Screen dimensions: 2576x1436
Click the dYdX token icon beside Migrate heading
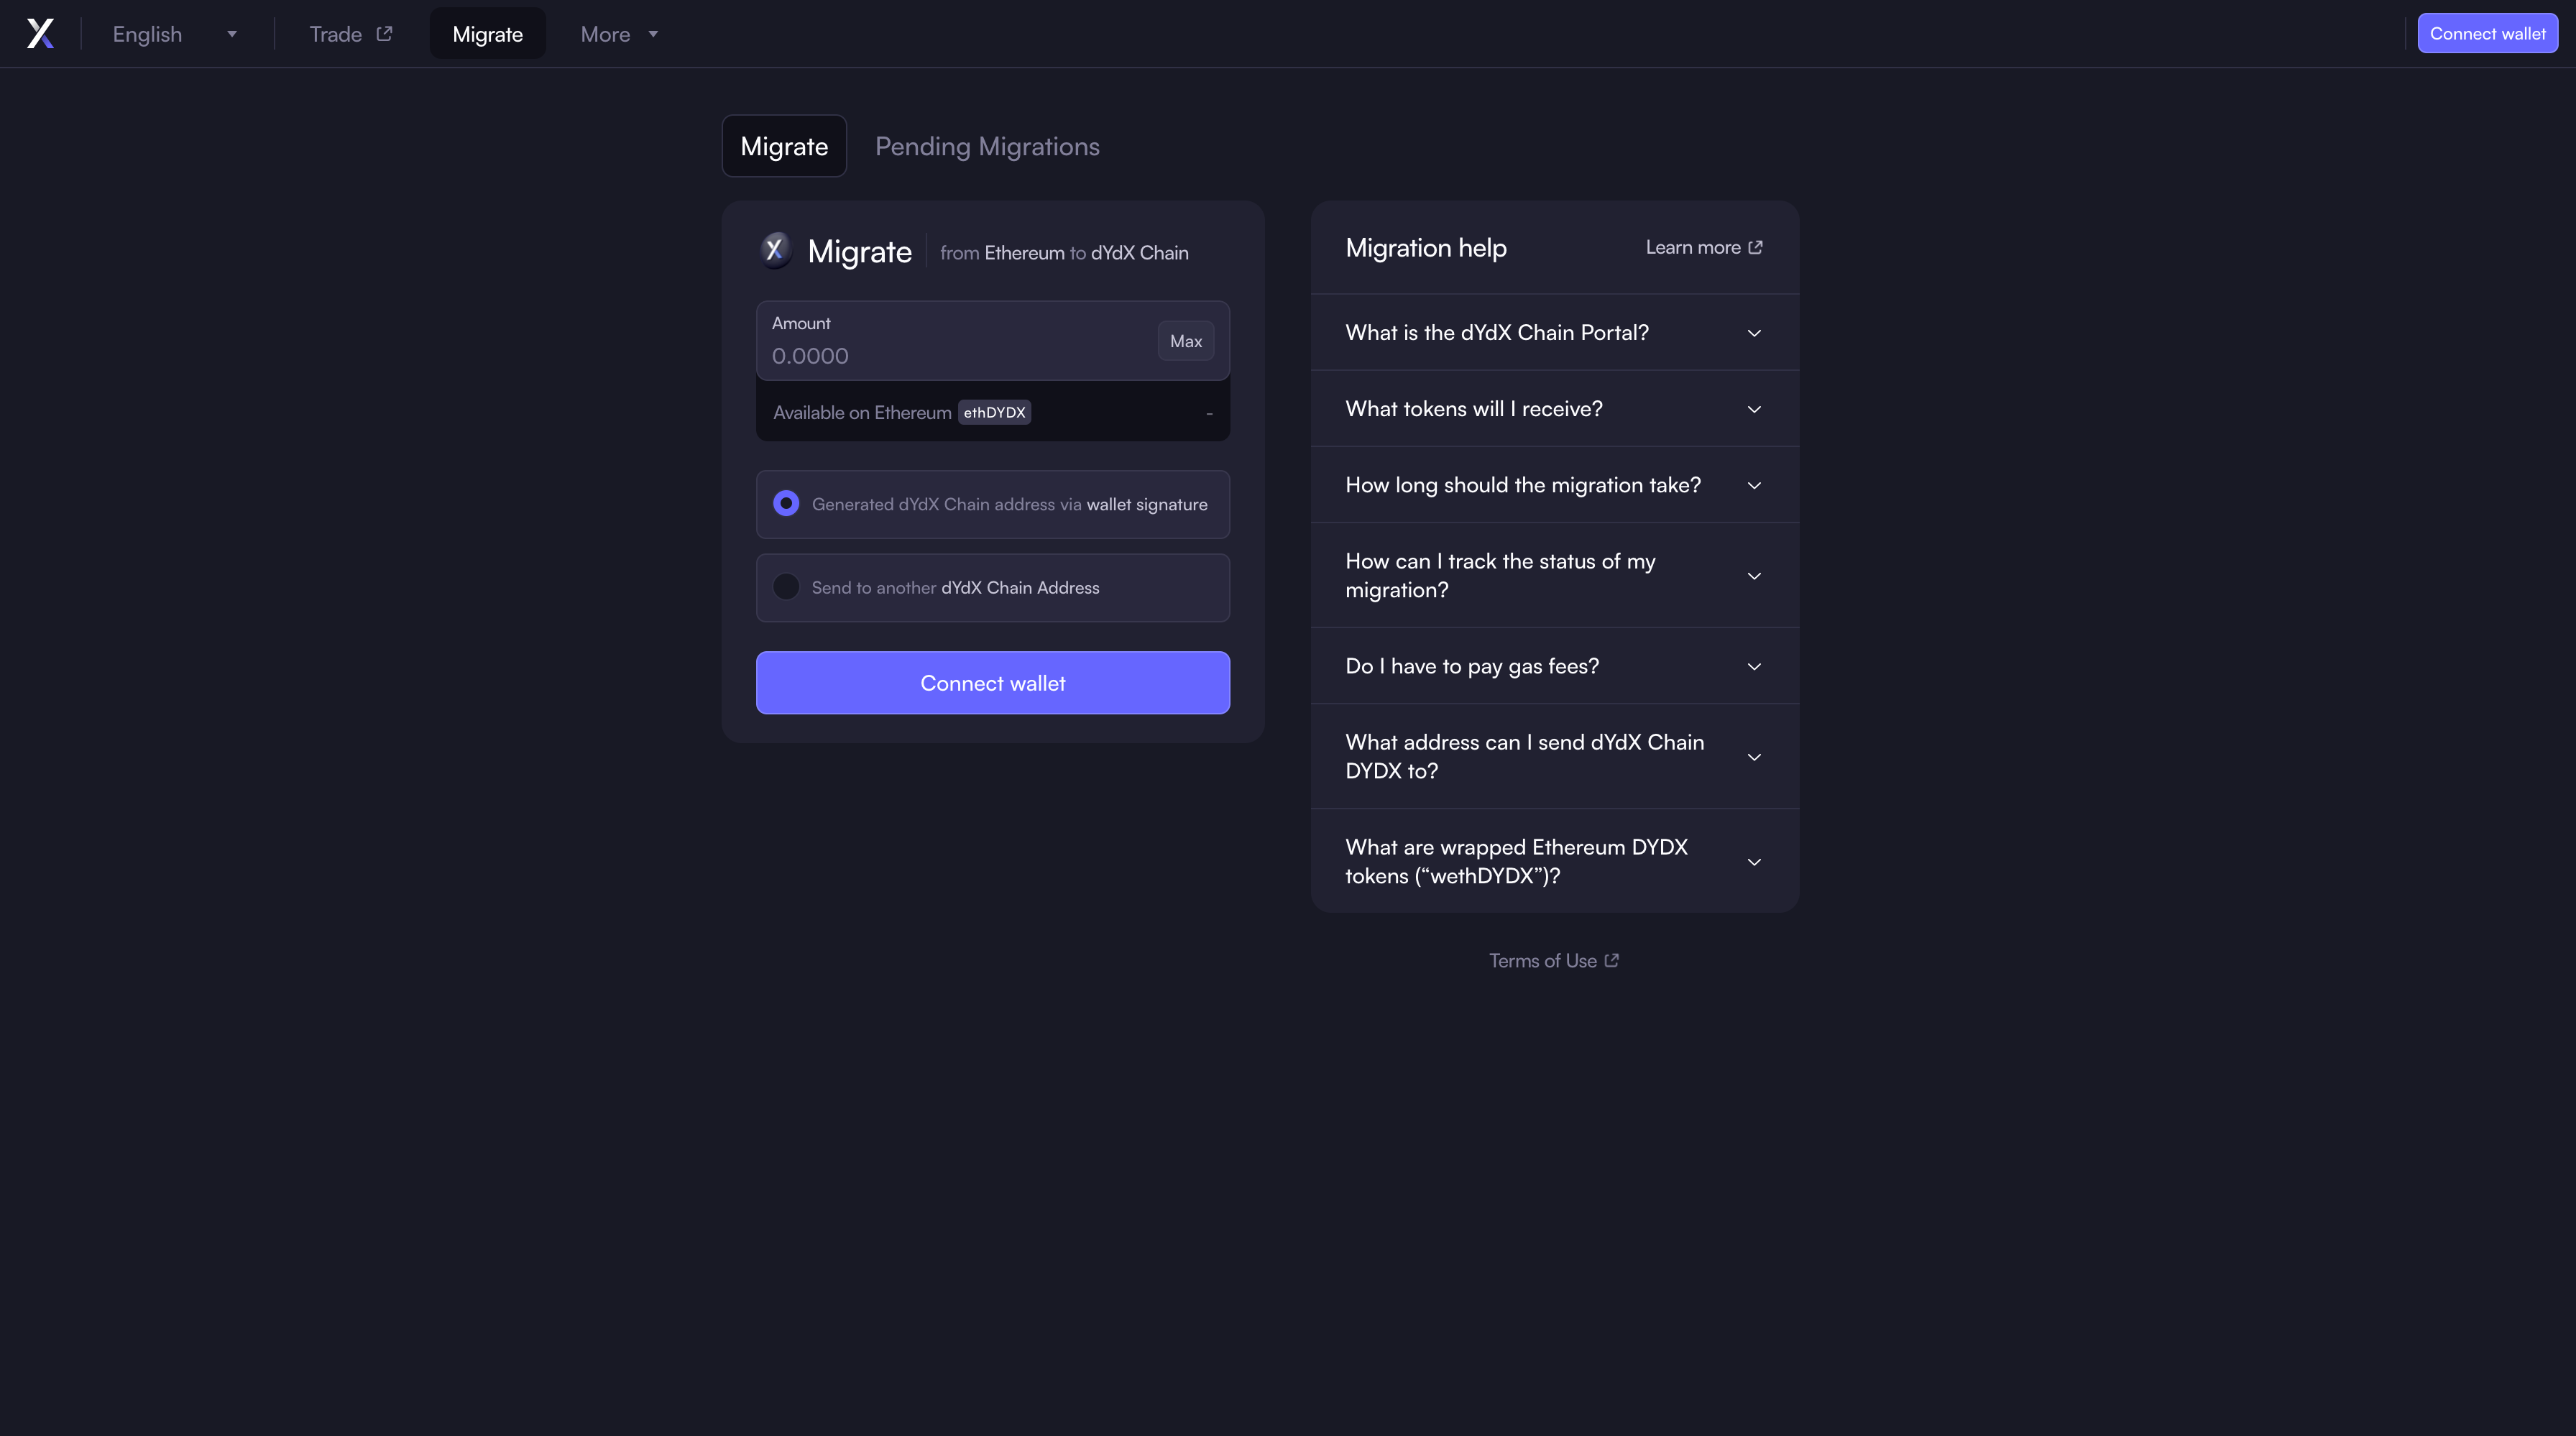point(776,250)
